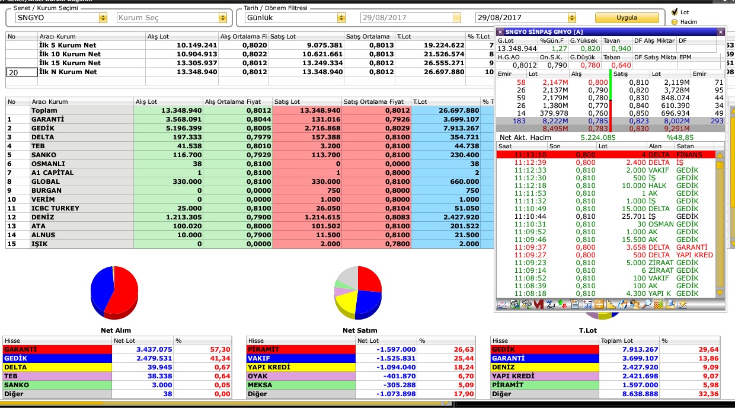
Task: Click the Alan column header in trades list
Action: point(661,145)
